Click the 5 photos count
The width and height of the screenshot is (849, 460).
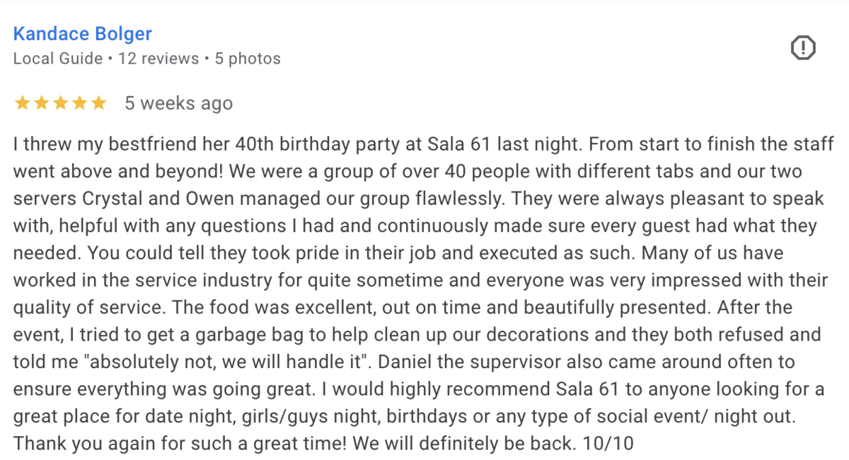(x=248, y=59)
